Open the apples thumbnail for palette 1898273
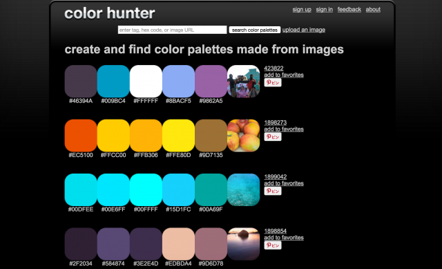Viewport: 442px width, 269px height. tap(244, 136)
